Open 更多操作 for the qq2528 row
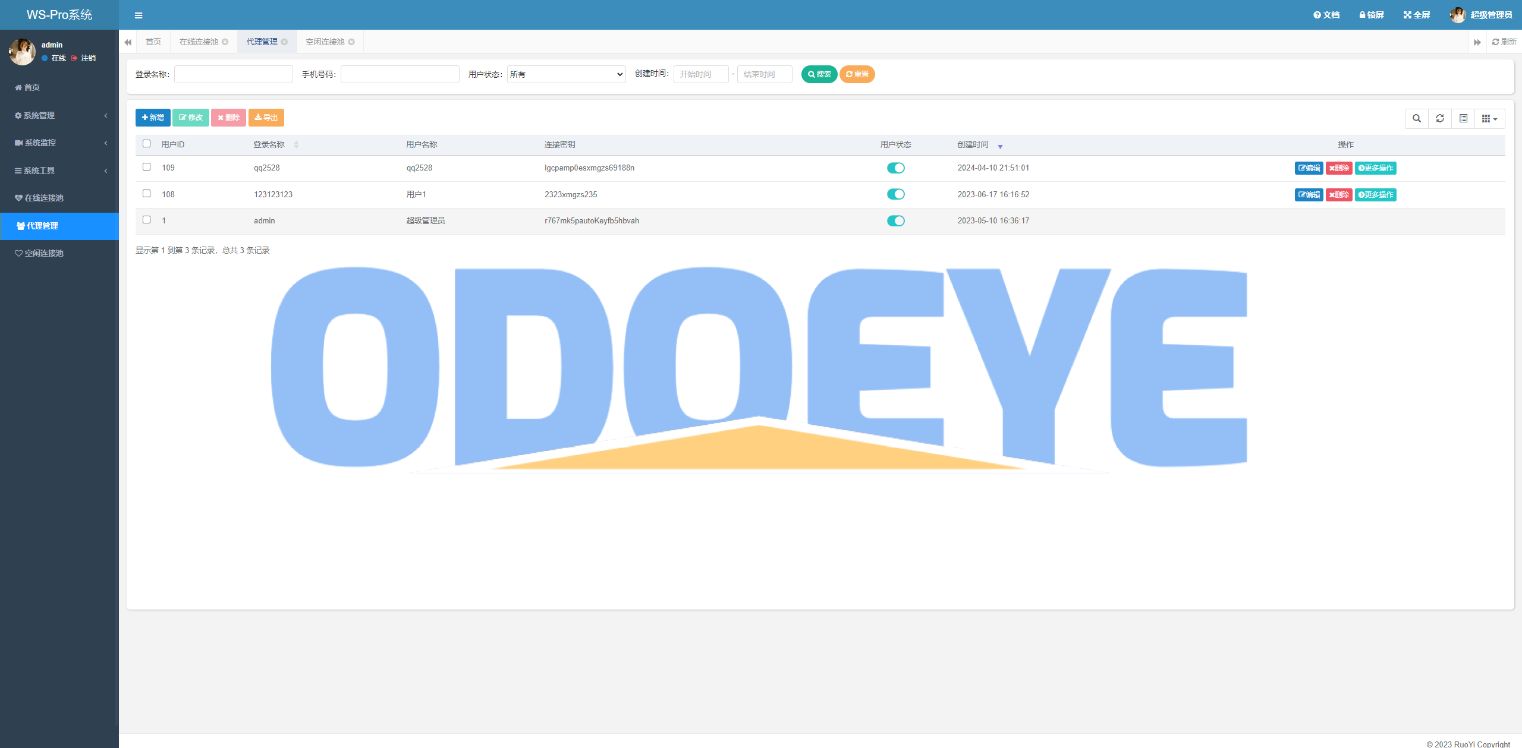The width and height of the screenshot is (1522, 748). [1376, 168]
